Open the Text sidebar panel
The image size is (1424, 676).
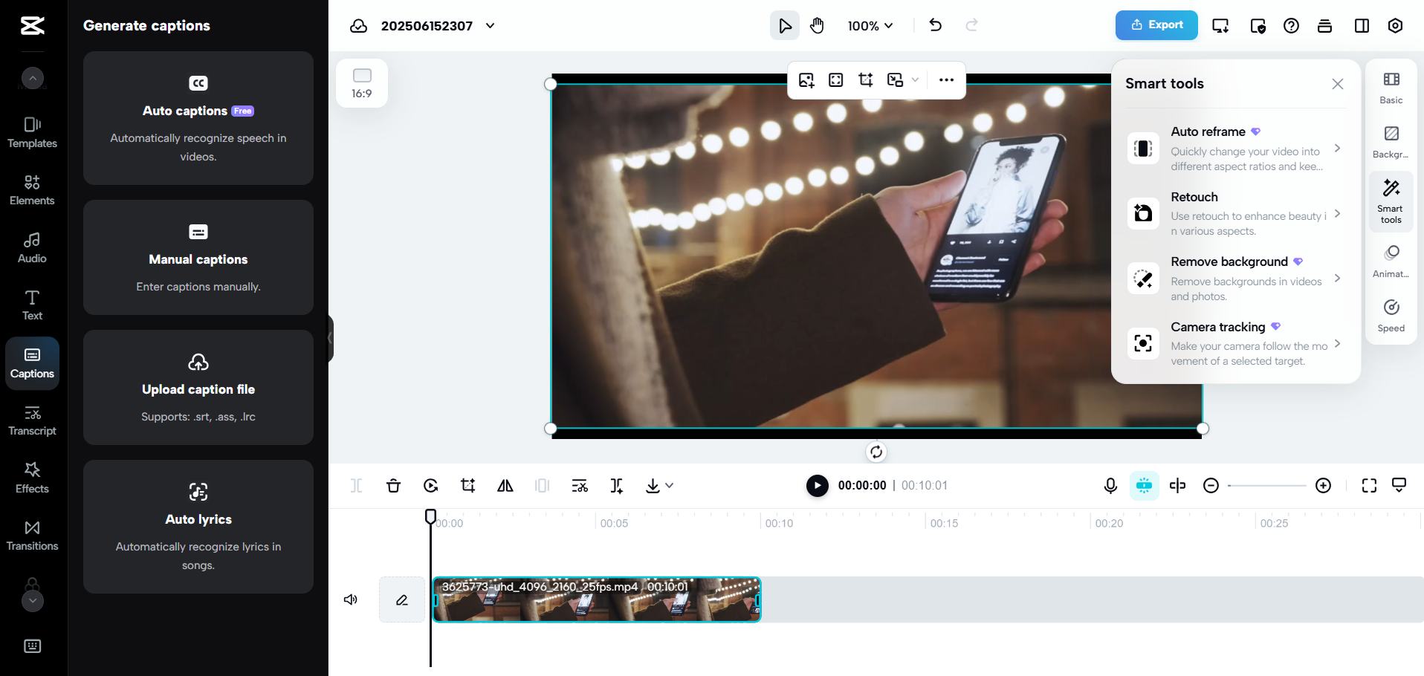[32, 305]
